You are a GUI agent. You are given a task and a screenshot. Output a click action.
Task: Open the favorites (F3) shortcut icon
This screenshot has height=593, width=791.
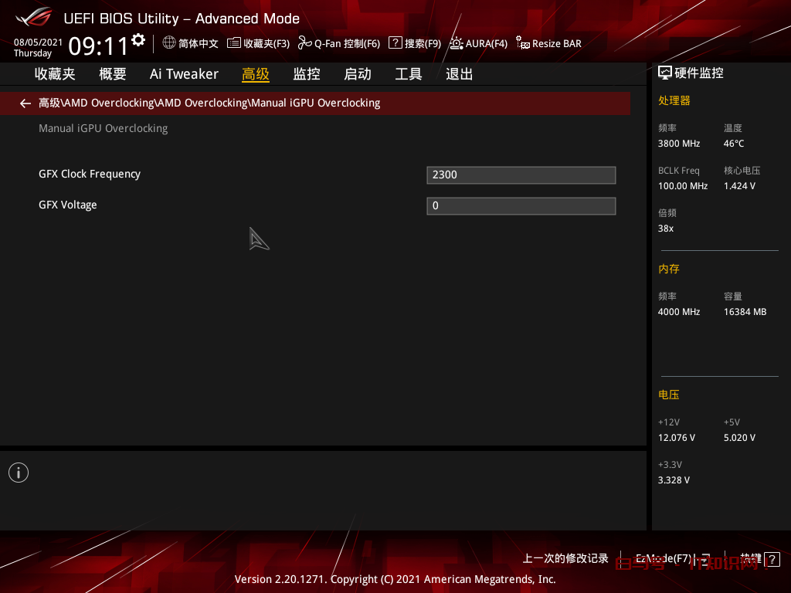[x=233, y=43]
